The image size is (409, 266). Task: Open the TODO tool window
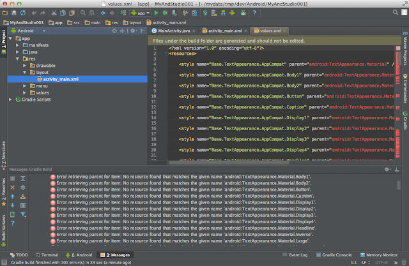coord(19,255)
